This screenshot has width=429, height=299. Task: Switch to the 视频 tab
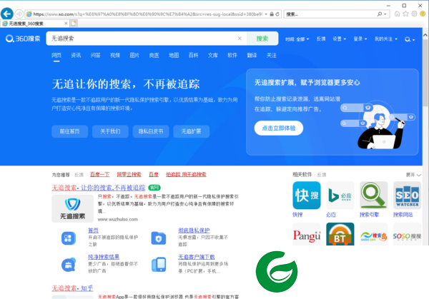[115, 56]
